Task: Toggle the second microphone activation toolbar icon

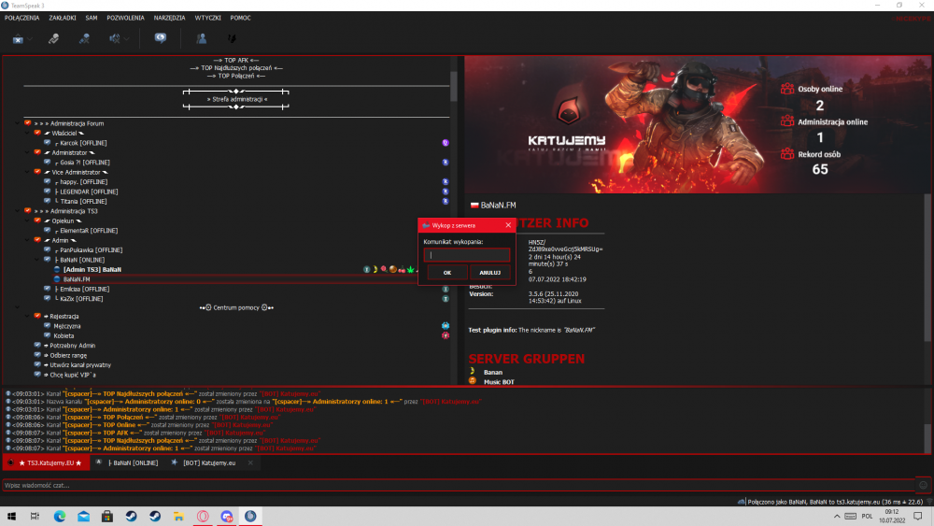Action: tap(85, 38)
